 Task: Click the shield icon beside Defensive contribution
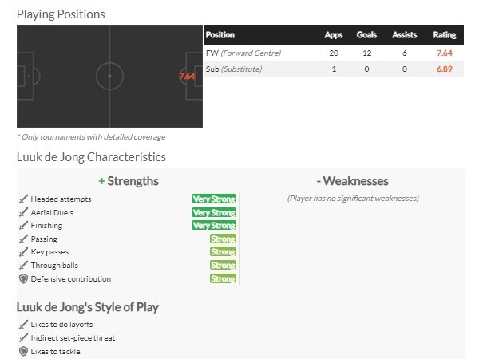[x=23, y=278]
